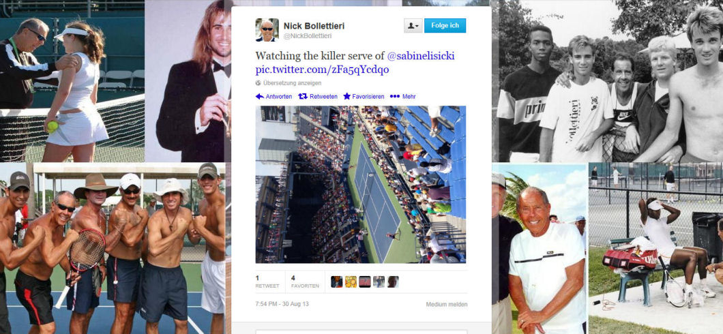Screen dimensions: 723x334
Task: Click the first favoriter avatar thumbnail
Action: coord(336,282)
